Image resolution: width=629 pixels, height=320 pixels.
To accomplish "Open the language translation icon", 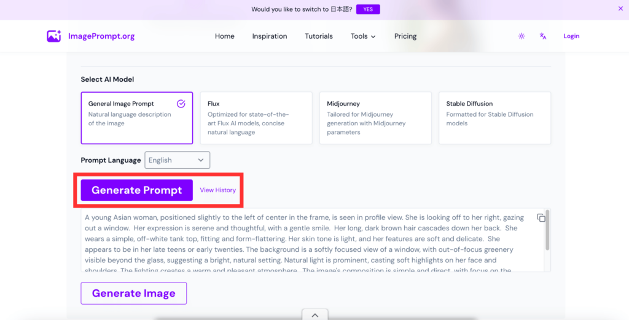I will click(x=543, y=36).
